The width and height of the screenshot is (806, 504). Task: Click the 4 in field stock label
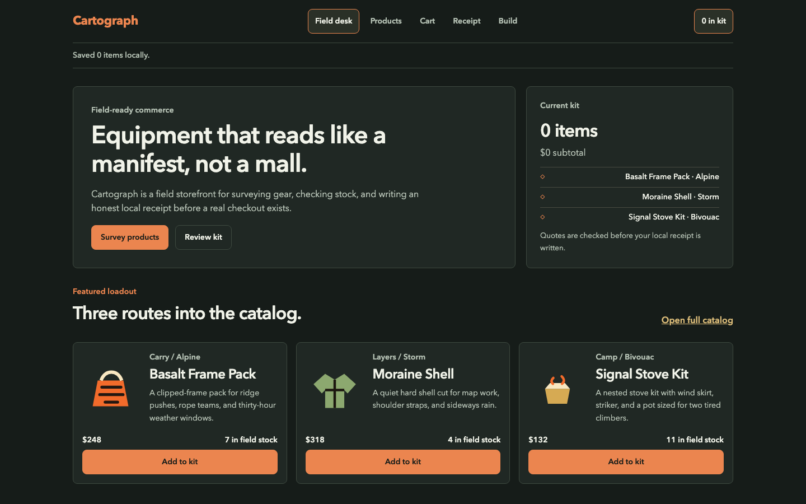(474, 440)
